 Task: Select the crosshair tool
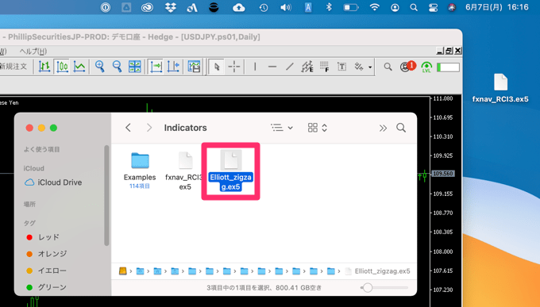pyautogui.click(x=234, y=67)
